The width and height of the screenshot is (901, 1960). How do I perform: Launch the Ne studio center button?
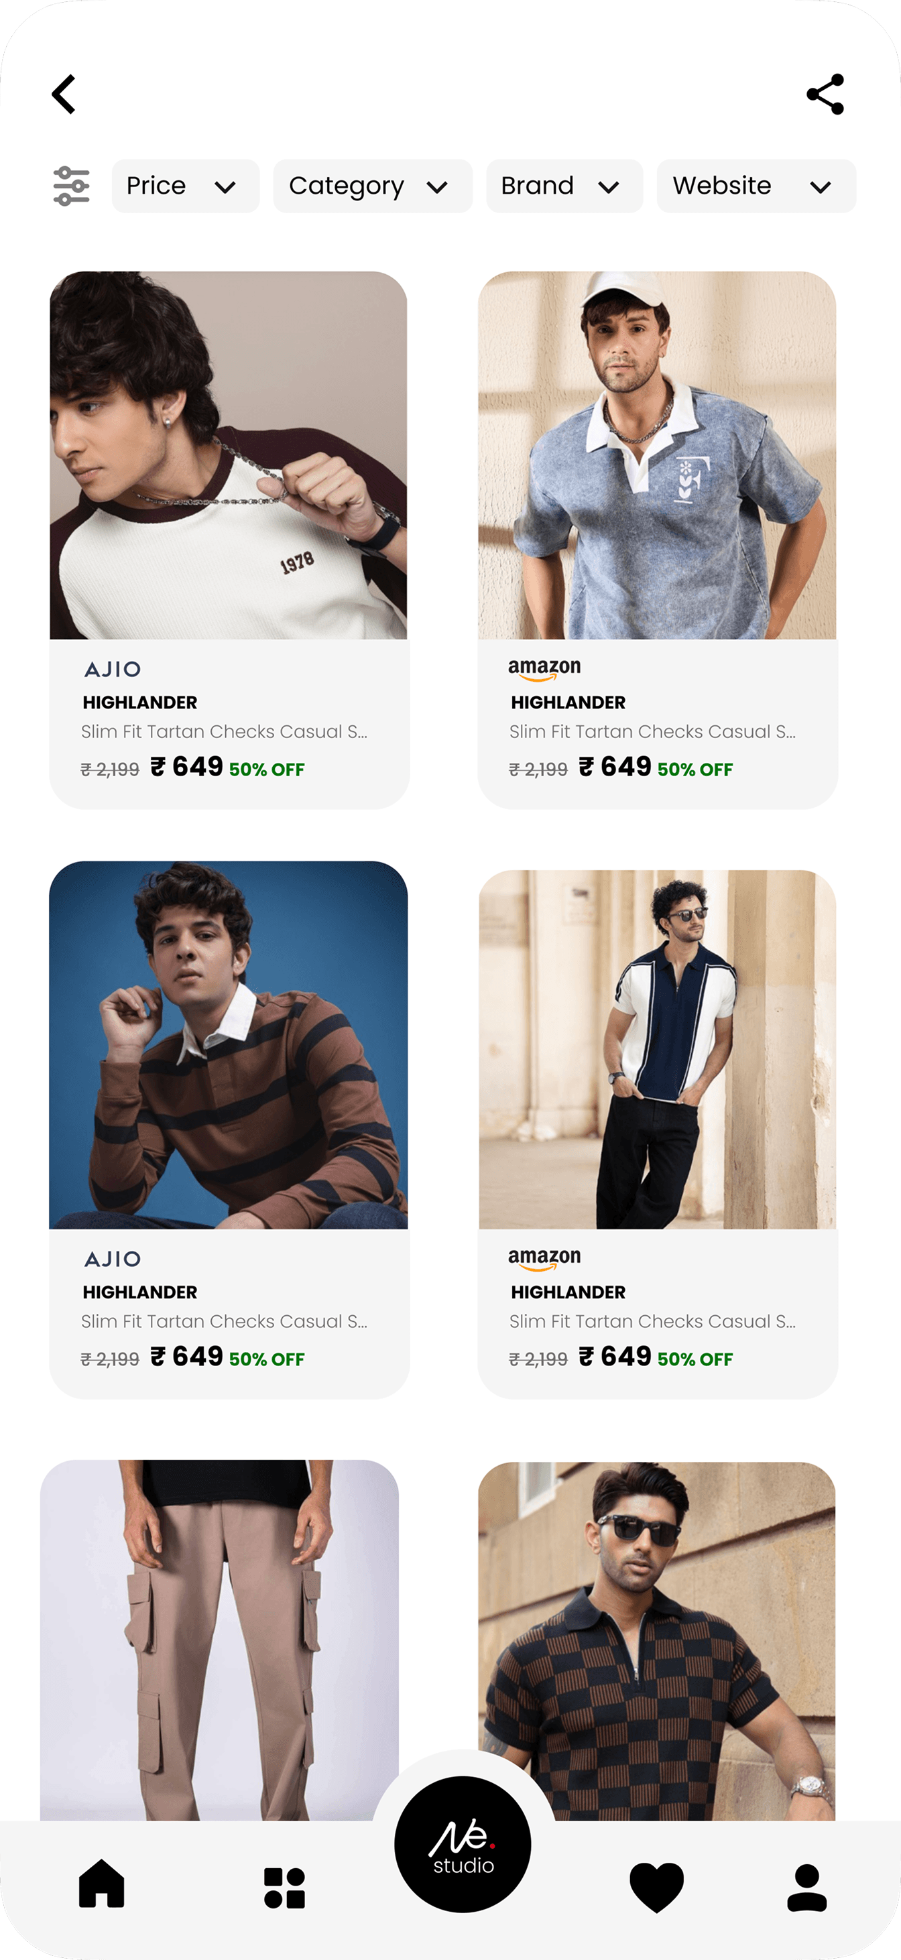point(463,1844)
